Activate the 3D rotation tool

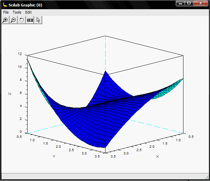click(x=21, y=20)
